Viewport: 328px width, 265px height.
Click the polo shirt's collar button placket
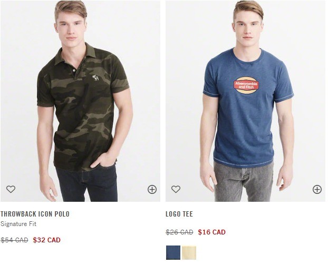pyautogui.click(x=74, y=72)
